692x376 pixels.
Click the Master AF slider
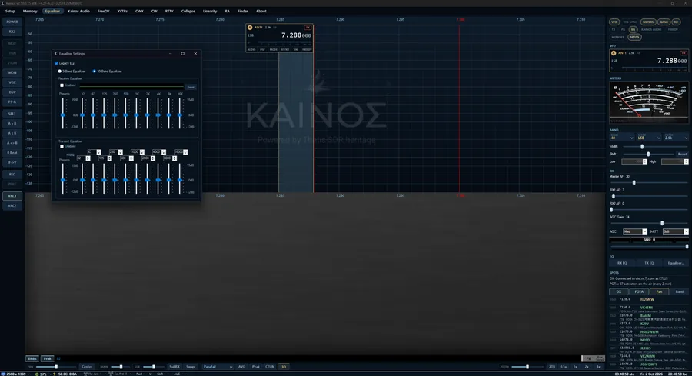pyautogui.click(x=649, y=182)
